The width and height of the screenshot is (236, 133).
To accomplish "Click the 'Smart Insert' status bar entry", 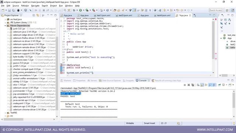I will point(149,123).
